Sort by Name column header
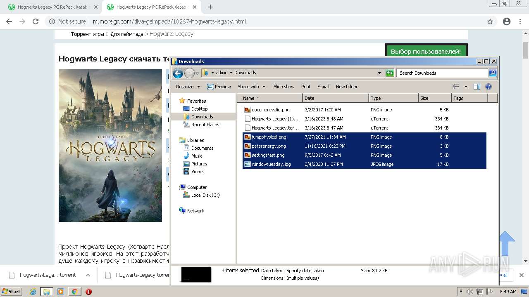The image size is (529, 297). tap(270, 98)
